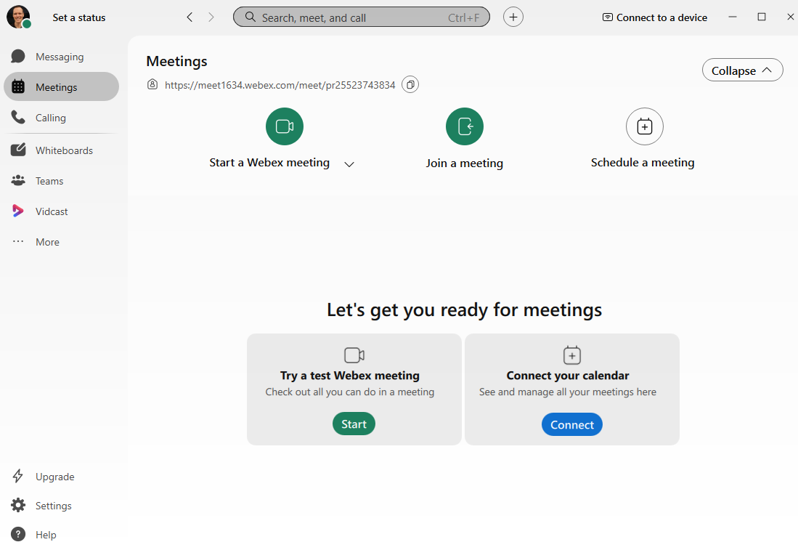Click the Teams people icon

pyautogui.click(x=18, y=180)
